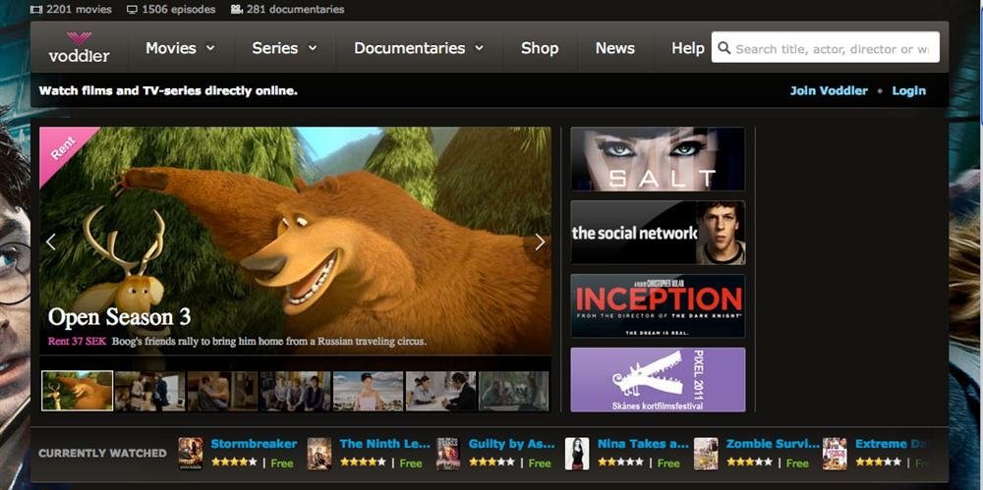Click the Open Season 3 title
The image size is (983, 490).
[119, 317]
